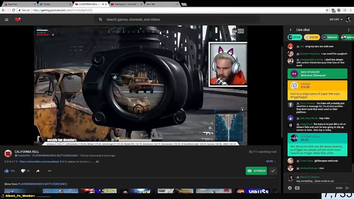
Task: Click the live video player
Action: pyautogui.click(x=140, y=85)
